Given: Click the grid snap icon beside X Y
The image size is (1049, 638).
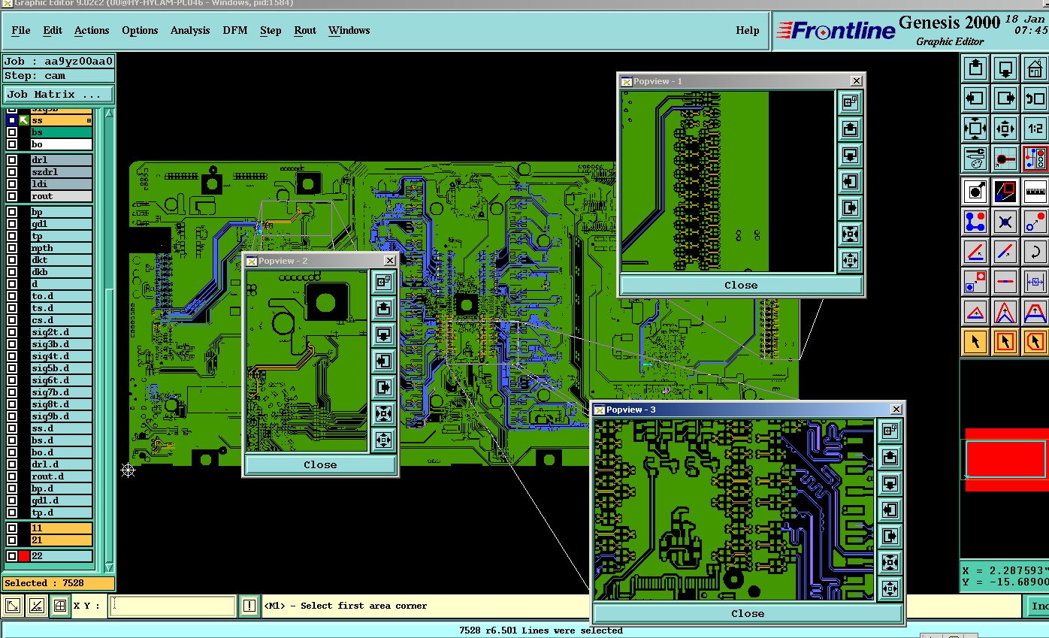Looking at the screenshot, I should coord(60,606).
